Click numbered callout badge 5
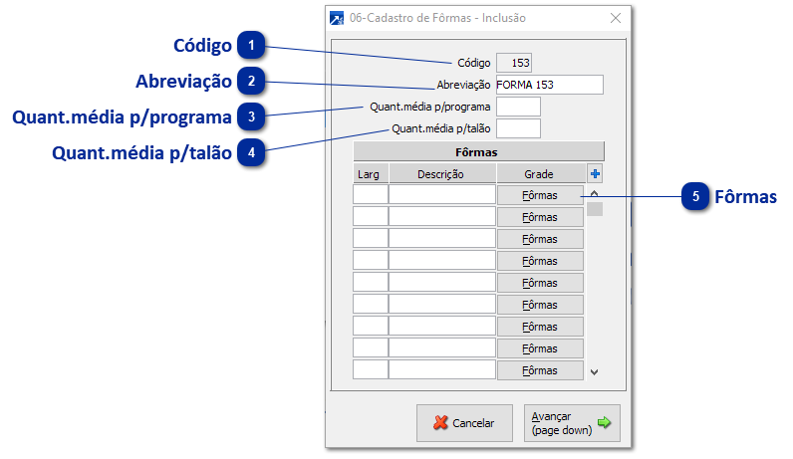Screen dimensions: 793x459 695,197
